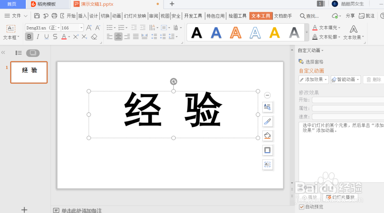This screenshot has width=384, height=213.
Task: Align text right
Action: [x=127, y=37]
